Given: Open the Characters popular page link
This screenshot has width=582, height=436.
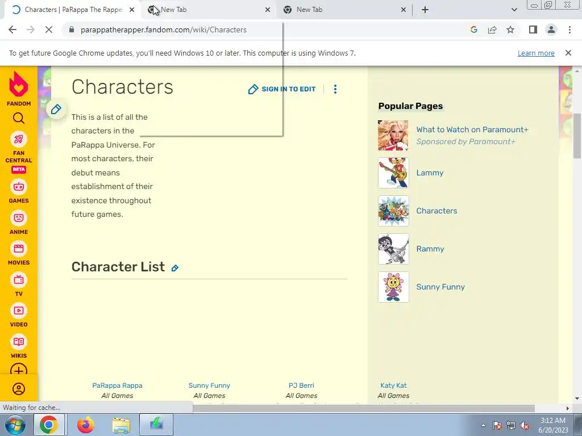Looking at the screenshot, I should 436,211.
